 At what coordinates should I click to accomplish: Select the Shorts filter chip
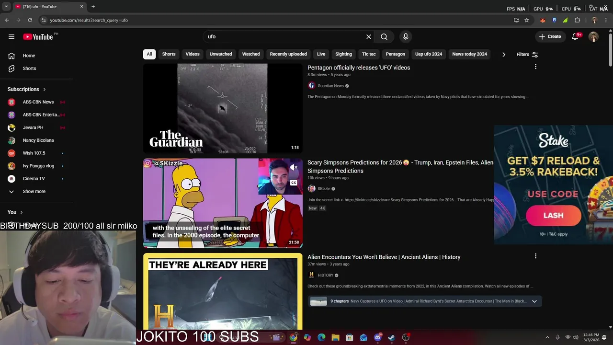pos(169,54)
